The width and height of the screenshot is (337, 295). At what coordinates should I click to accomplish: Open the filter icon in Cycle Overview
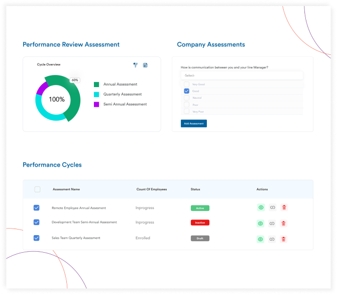(136, 65)
